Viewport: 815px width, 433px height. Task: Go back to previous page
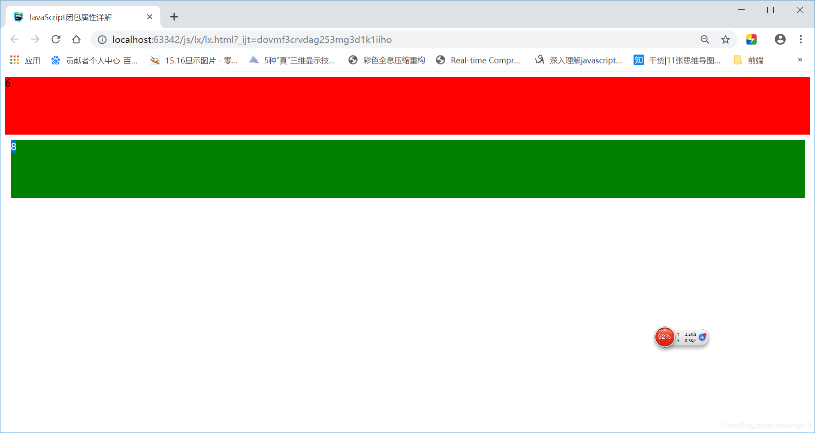point(15,39)
